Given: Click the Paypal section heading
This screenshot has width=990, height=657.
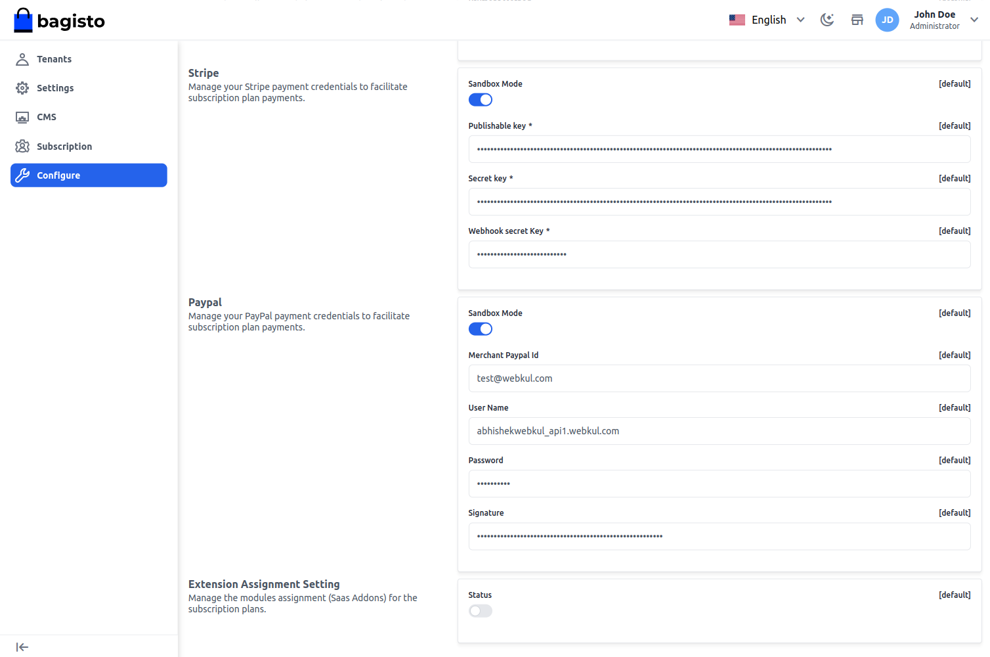Looking at the screenshot, I should pyautogui.click(x=205, y=302).
